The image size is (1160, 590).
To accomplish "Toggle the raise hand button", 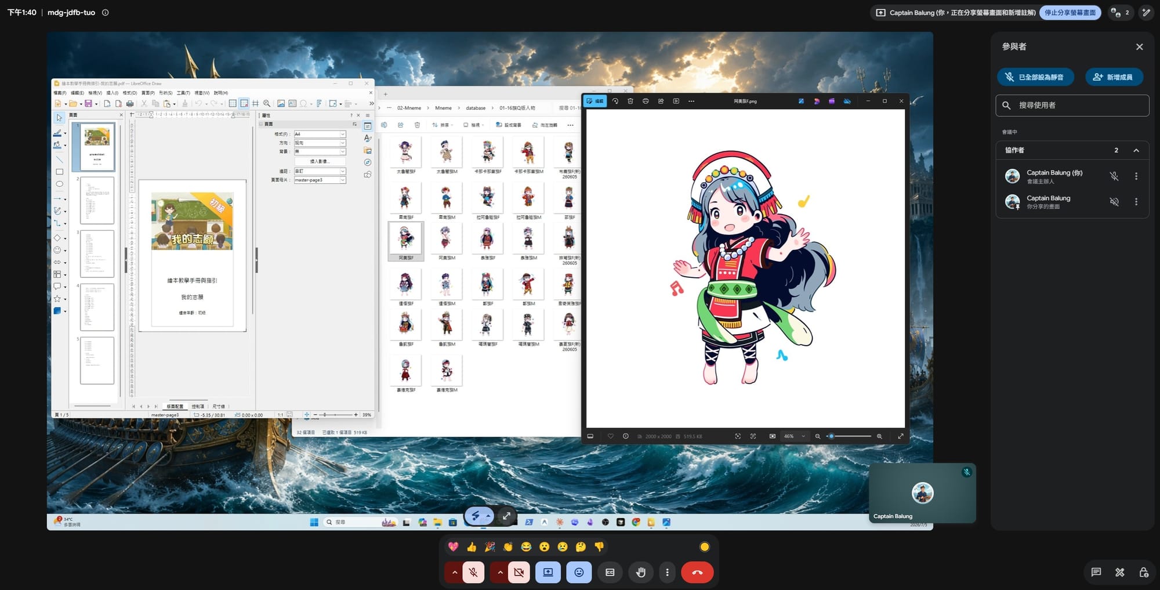I will click(640, 573).
